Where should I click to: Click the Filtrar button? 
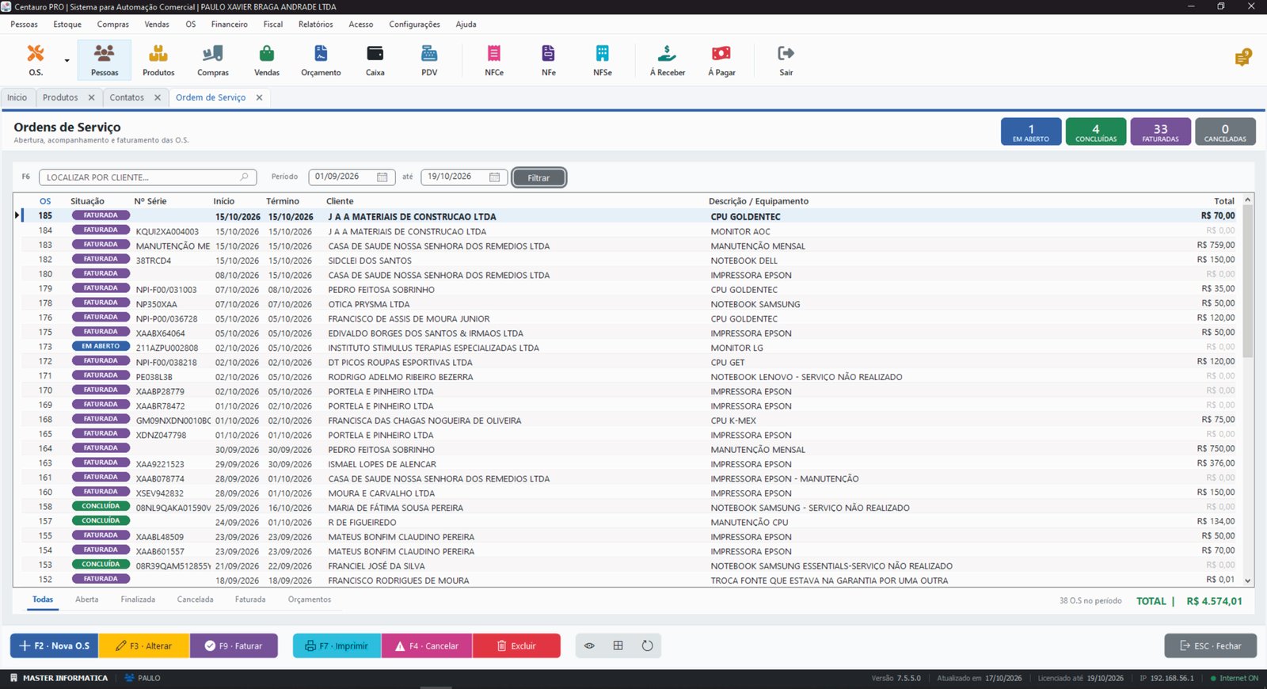point(538,177)
